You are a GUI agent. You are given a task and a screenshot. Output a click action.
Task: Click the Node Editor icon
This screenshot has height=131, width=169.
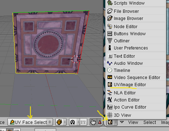coord(110,26)
